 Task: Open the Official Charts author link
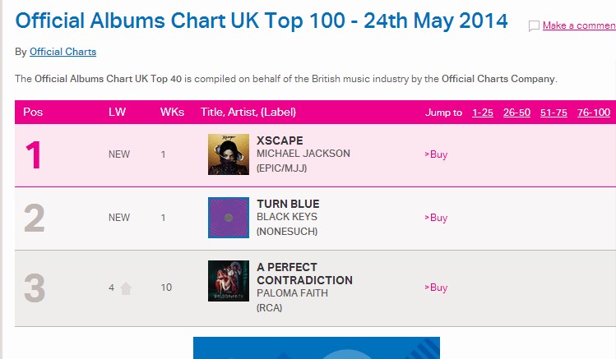click(63, 52)
